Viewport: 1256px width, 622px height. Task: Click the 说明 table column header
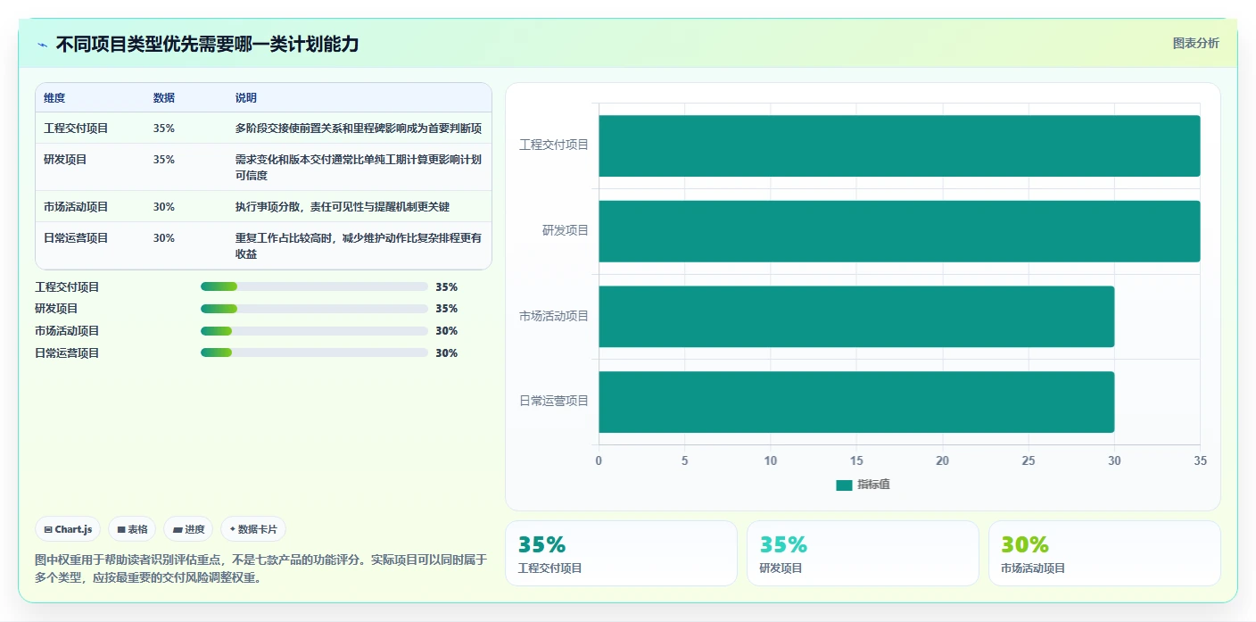(246, 98)
